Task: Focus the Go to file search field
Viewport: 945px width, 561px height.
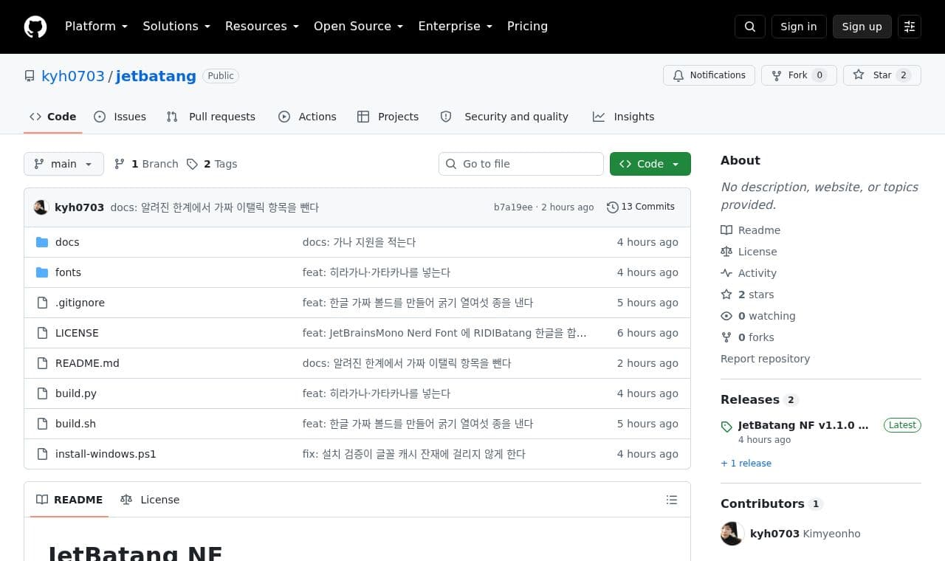Action: [x=521, y=164]
